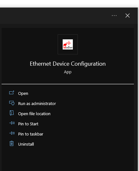Click the pin icon beside Pin to Start
139x171 pixels.
[x=12, y=123]
